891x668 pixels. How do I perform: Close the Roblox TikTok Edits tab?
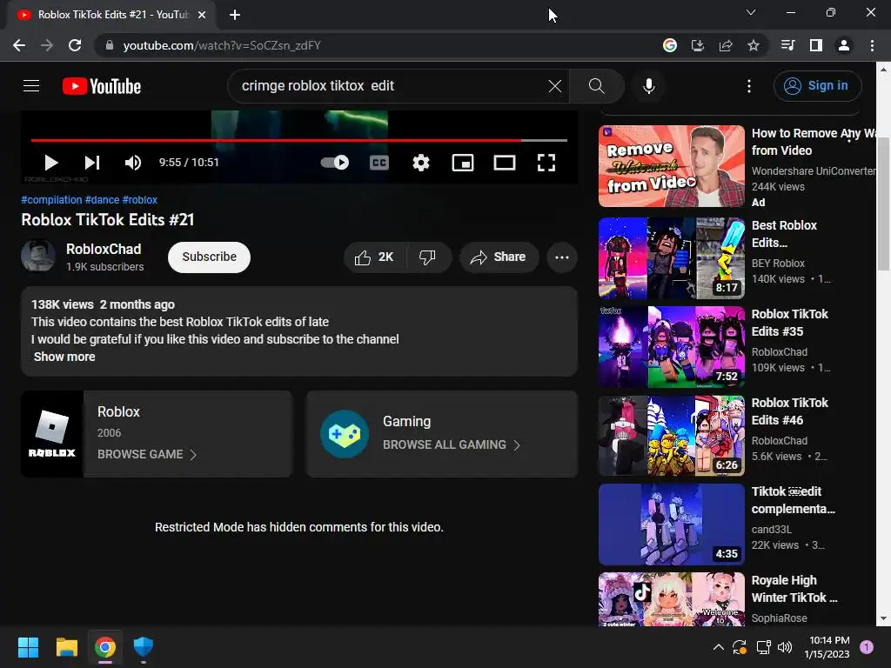(x=202, y=15)
